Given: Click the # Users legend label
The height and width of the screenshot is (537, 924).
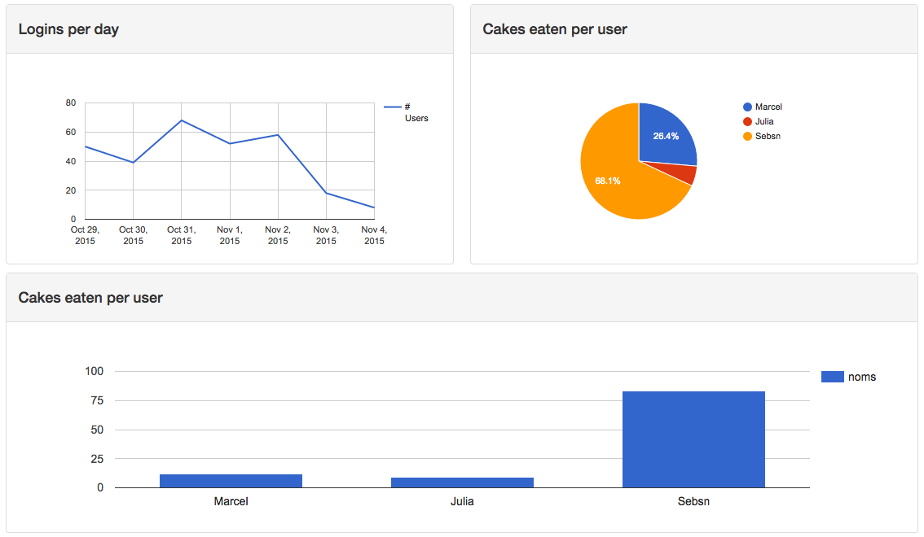Looking at the screenshot, I should [416, 112].
